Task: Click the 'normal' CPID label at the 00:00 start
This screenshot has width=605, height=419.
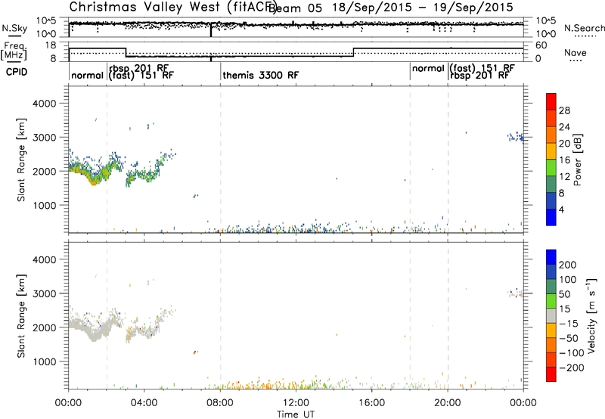Action: pyautogui.click(x=87, y=75)
